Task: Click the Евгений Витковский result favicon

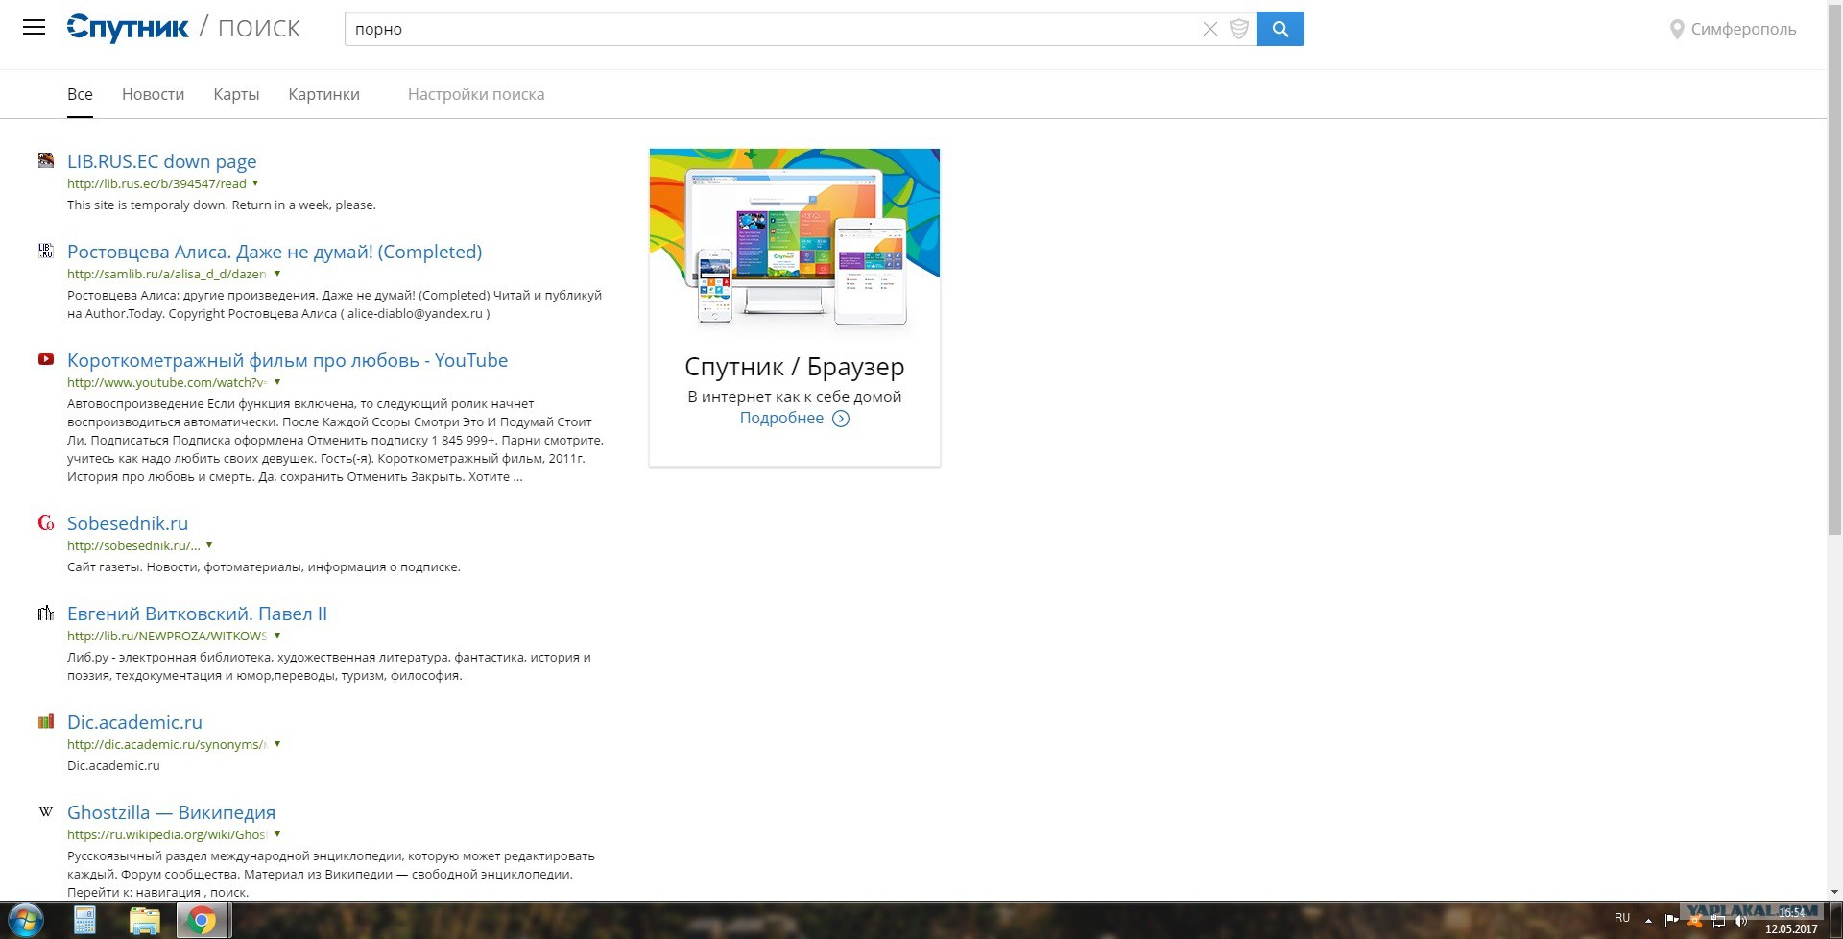Action: 46,613
